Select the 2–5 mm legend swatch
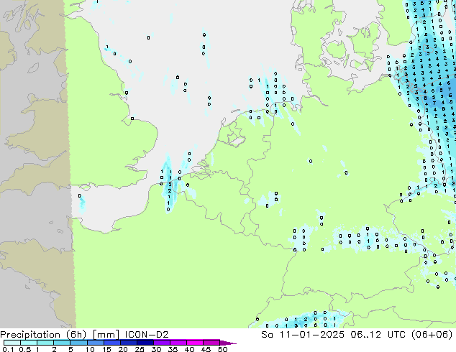 coord(62,343)
